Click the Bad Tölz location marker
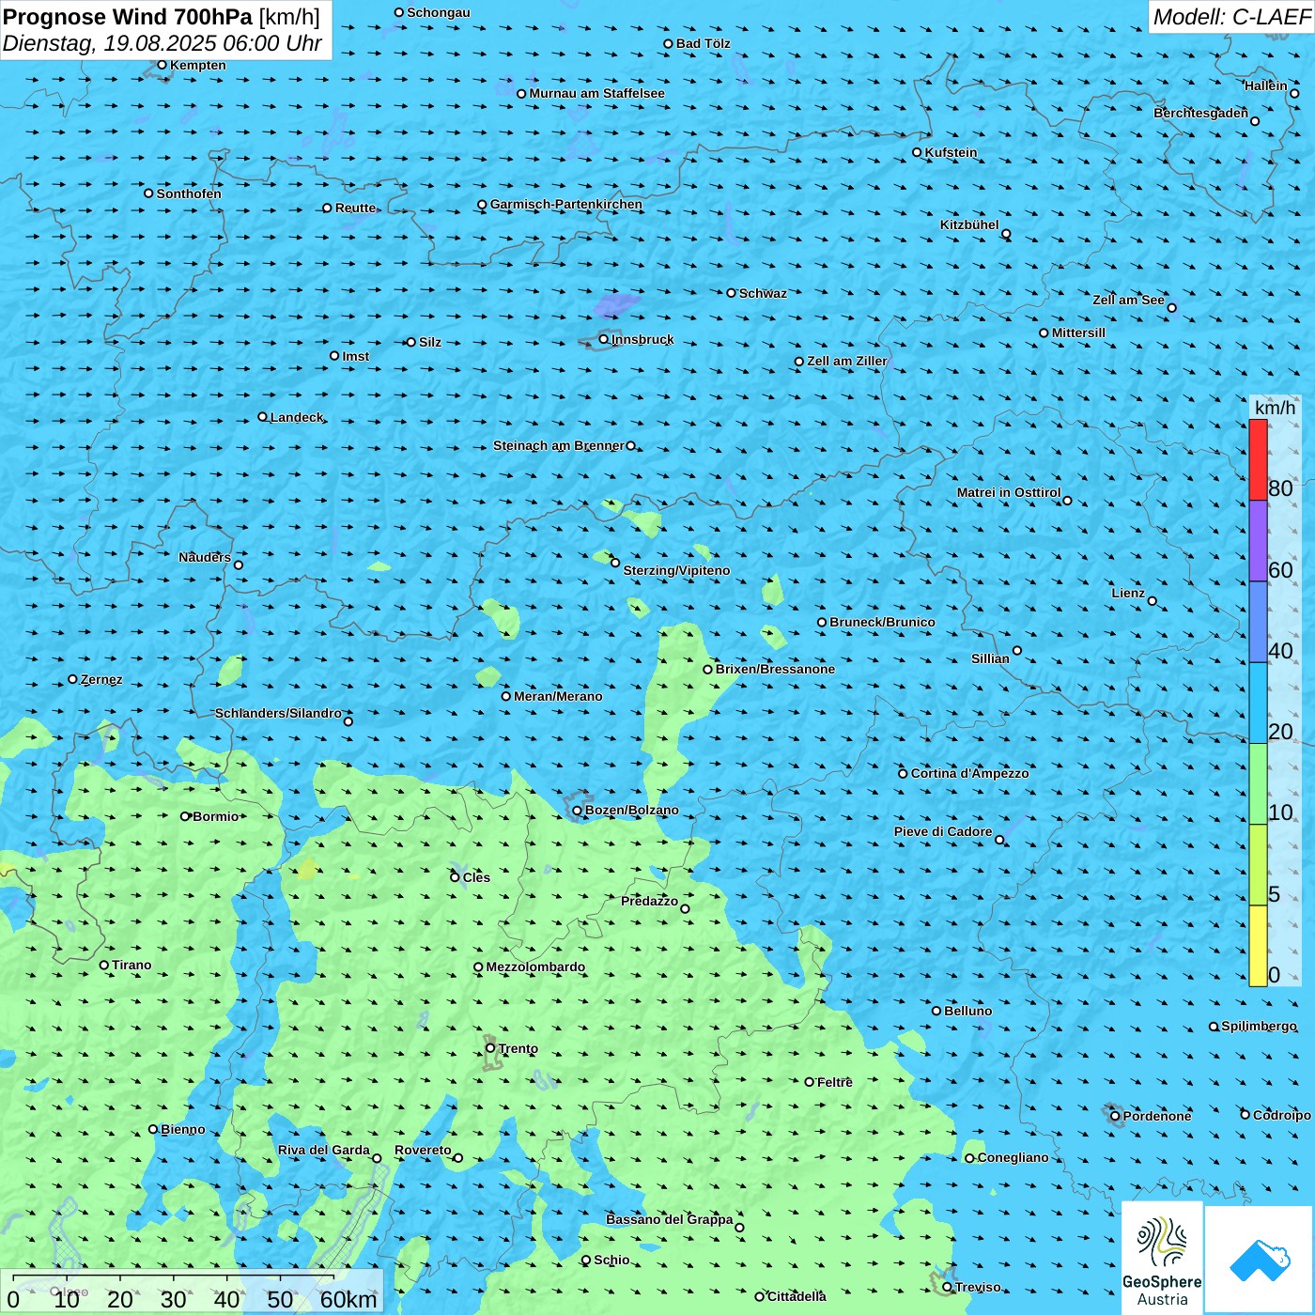 [669, 43]
